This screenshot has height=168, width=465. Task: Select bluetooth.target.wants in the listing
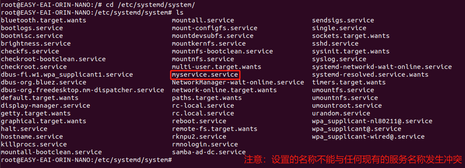pos(44,20)
